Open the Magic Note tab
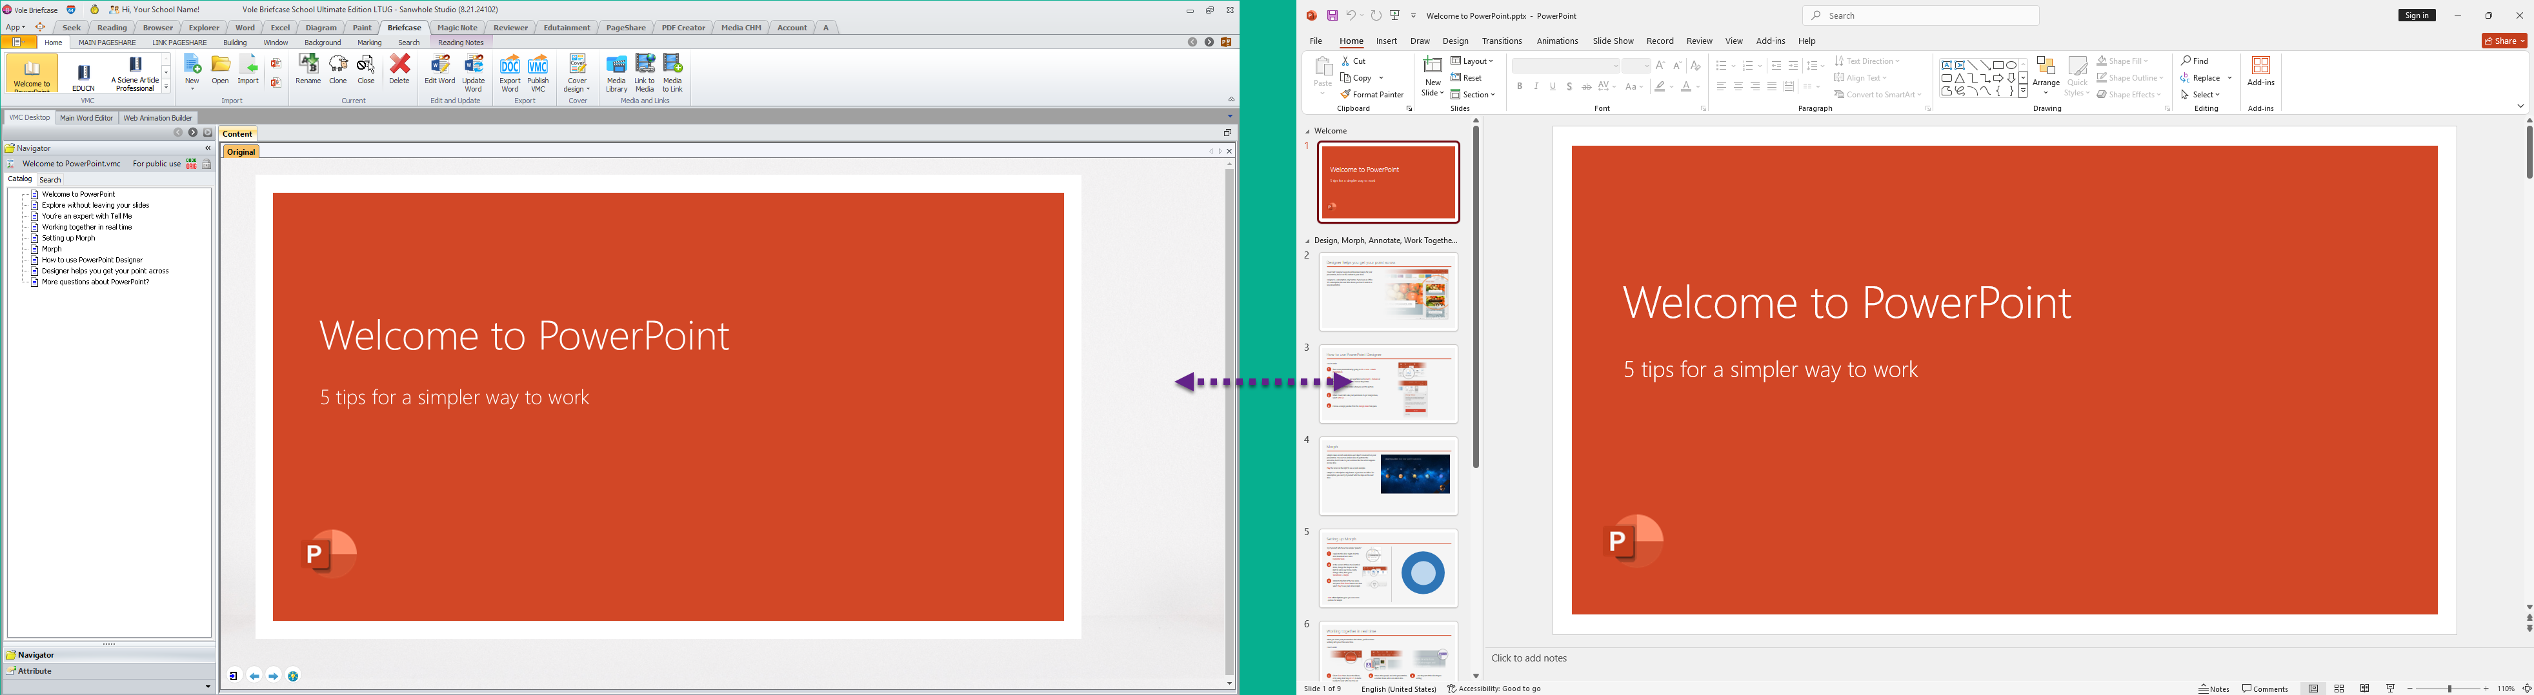The image size is (2534, 695). (x=458, y=28)
